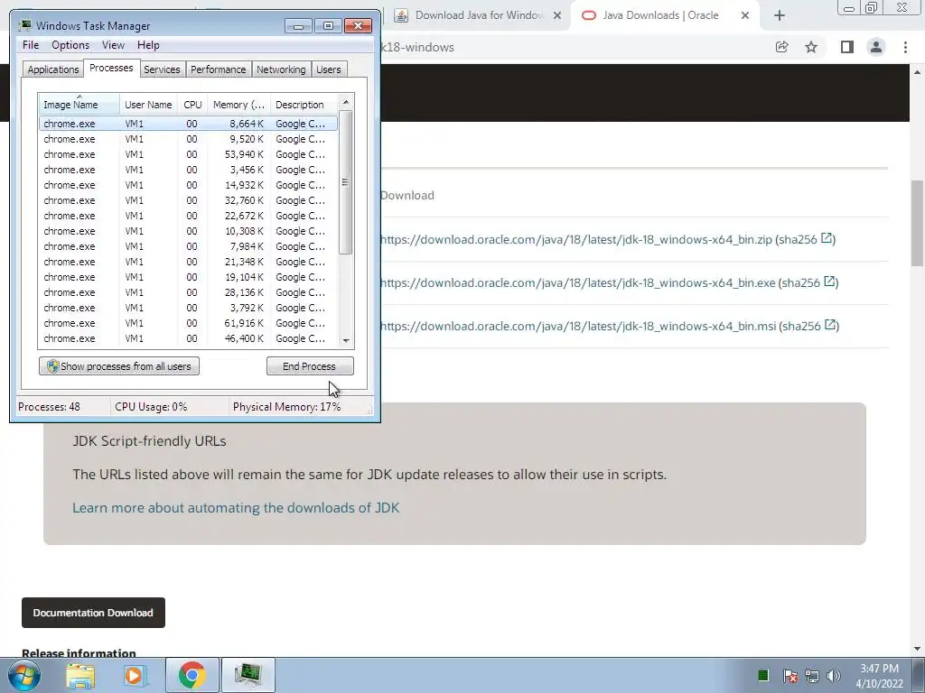Click the Chrome page vertical scrollbar thumb
The width and height of the screenshot is (925, 693).
[917, 224]
